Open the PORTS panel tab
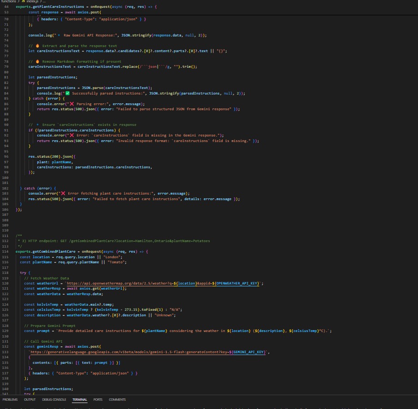The height and width of the screenshot is (409, 418). point(98,399)
